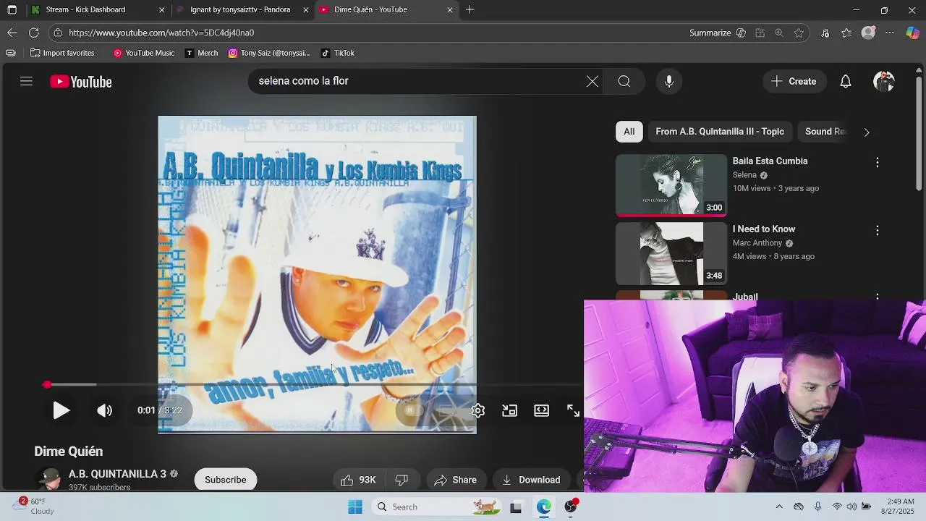The height and width of the screenshot is (521, 926).
Task: Select the All filter chip
Action: tap(629, 132)
